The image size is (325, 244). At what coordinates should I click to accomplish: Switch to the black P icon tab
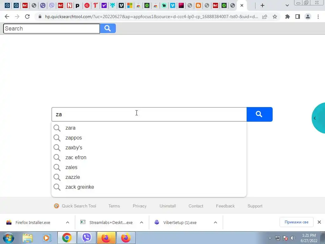point(77,6)
